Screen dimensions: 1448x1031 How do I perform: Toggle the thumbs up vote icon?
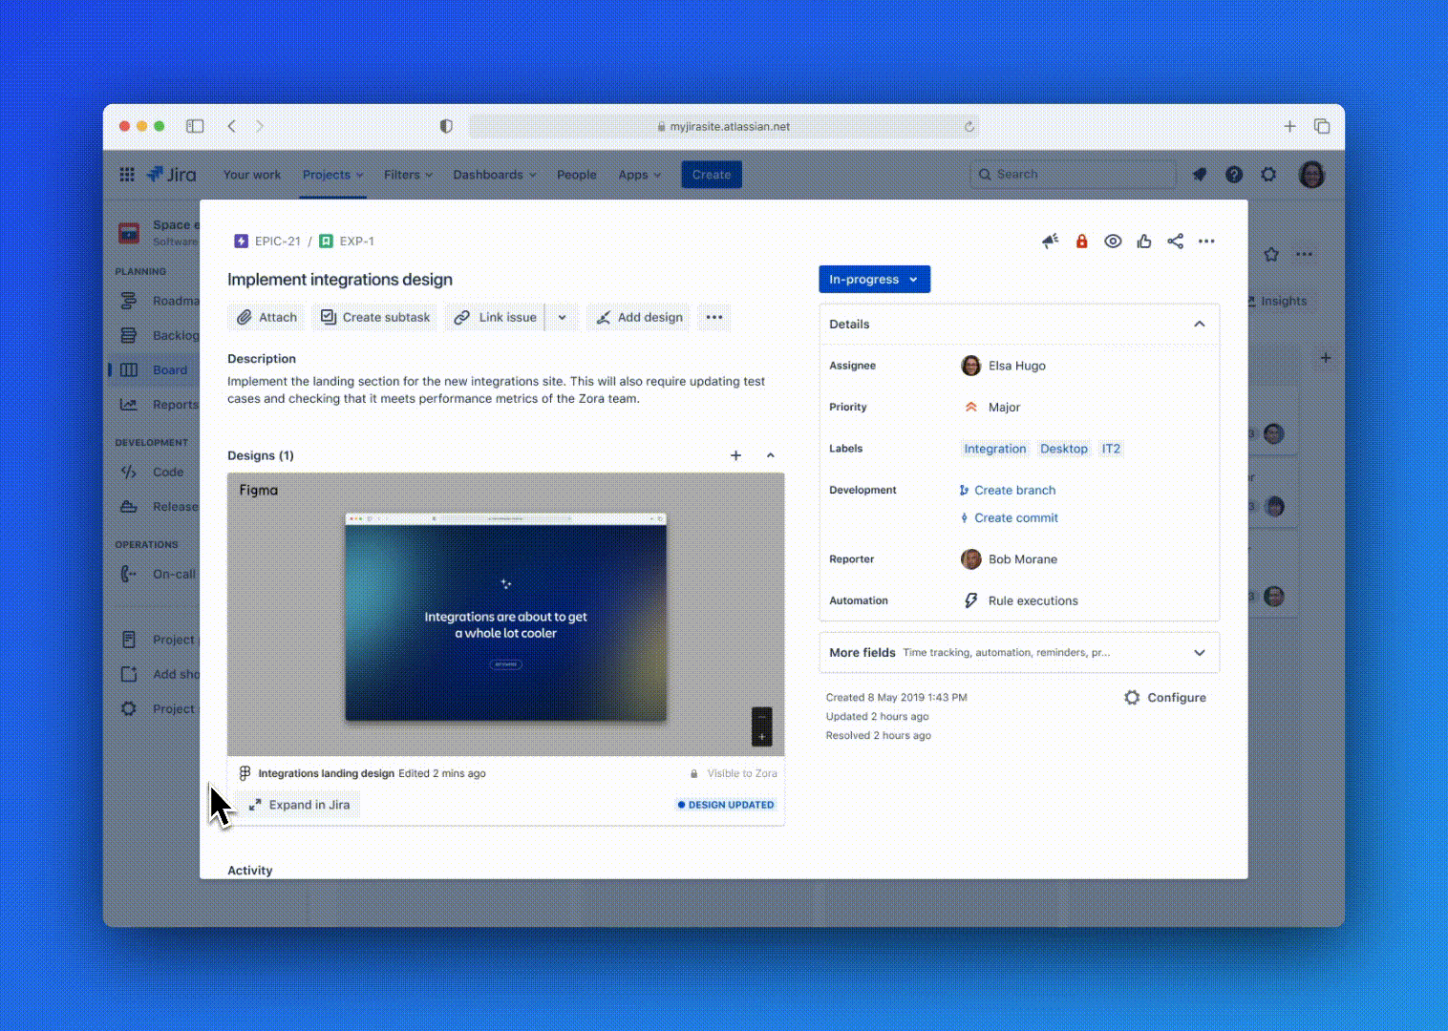click(x=1144, y=242)
